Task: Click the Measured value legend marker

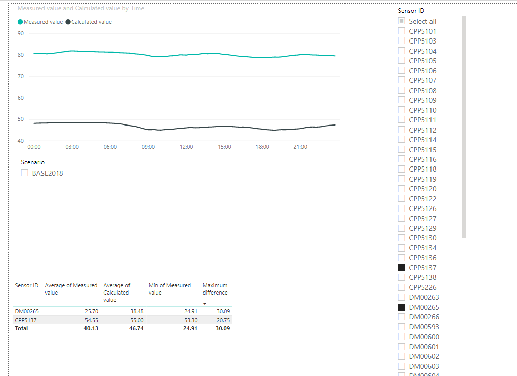Action: pos(20,22)
